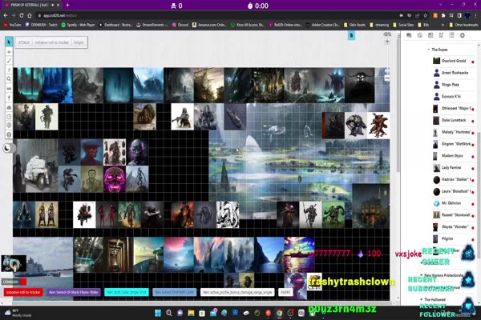Select the magnifier Zoom tool

[x=9, y=79]
